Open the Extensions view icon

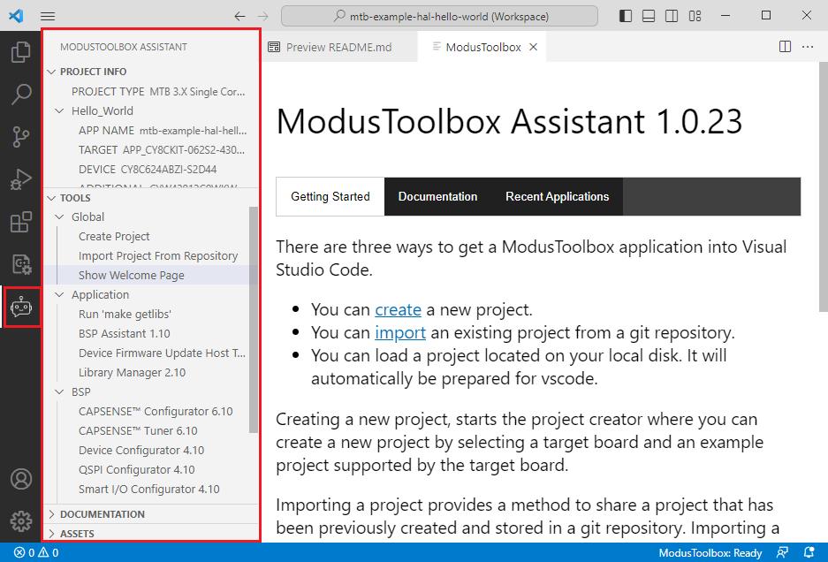[x=20, y=222]
